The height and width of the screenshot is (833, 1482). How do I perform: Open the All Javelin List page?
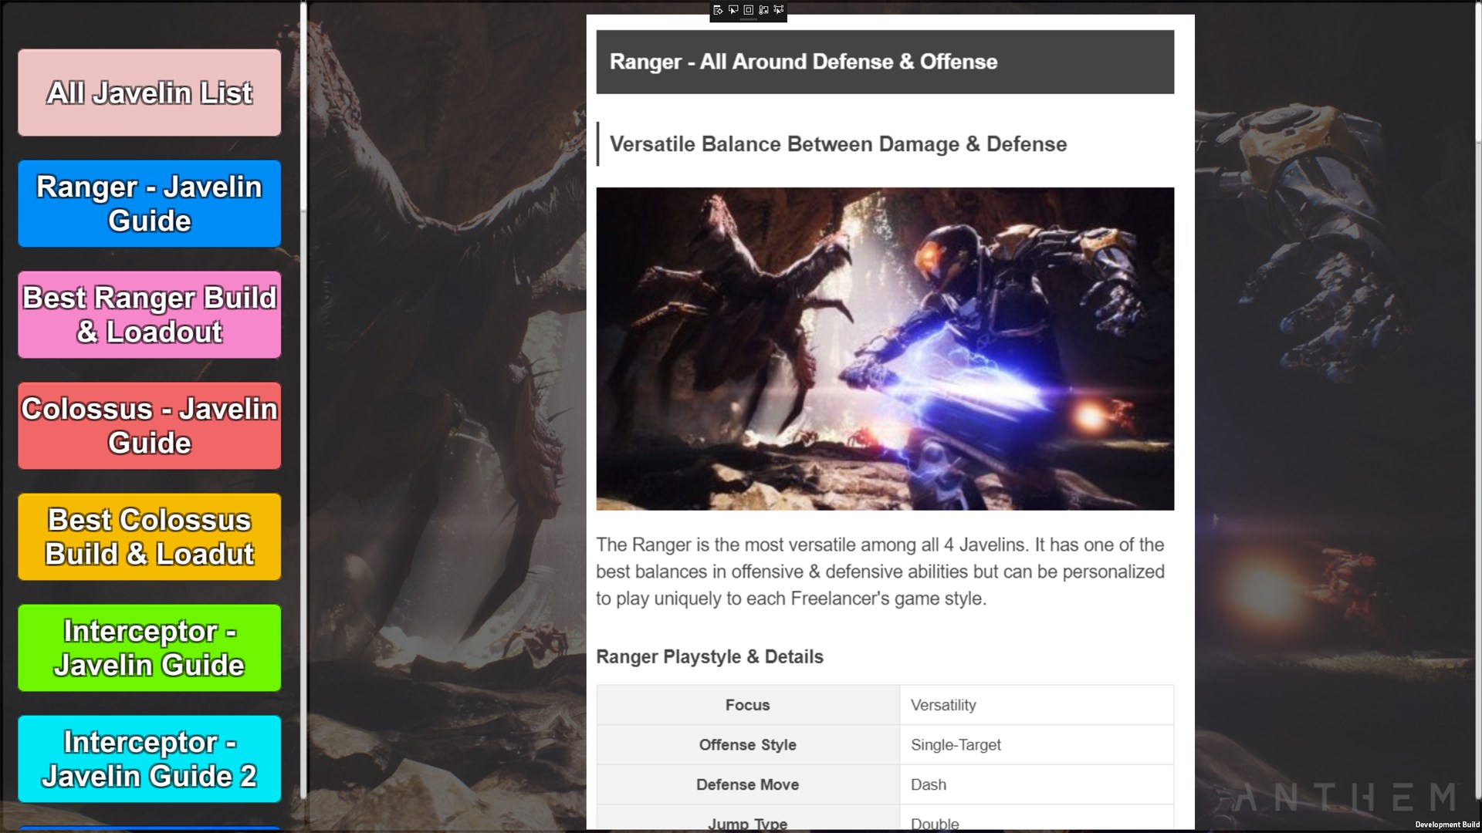(150, 93)
